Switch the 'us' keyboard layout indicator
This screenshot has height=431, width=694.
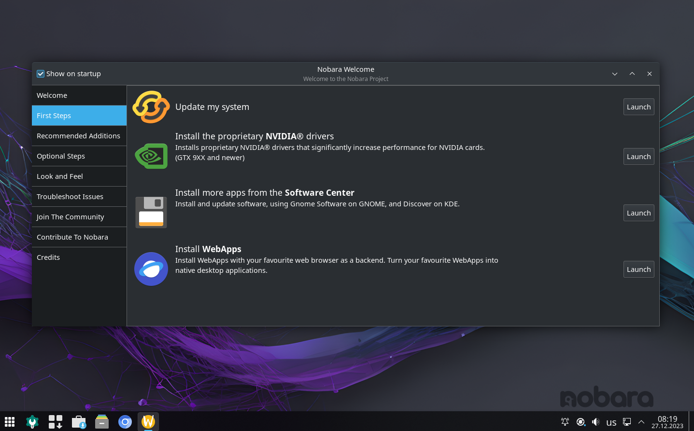click(x=611, y=422)
